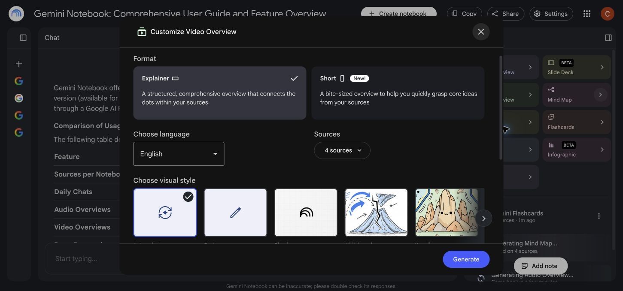Choose the Whiteboard visual style thumbnail
Viewport: 623px width, 291px height.
pos(376,213)
